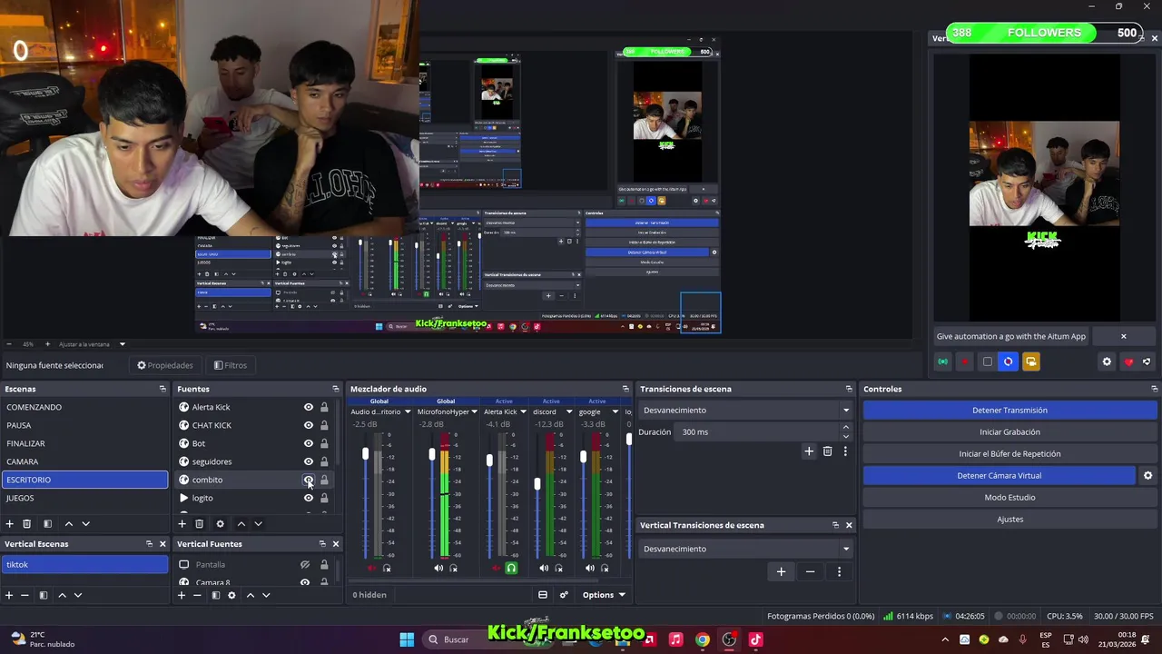
Task: Click Aitum red heart support icon
Action: tap(1128, 362)
